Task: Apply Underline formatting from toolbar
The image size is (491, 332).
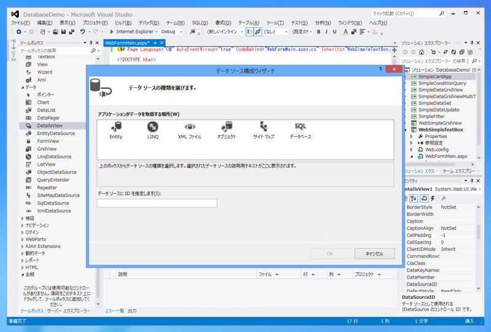Action: click(334, 32)
